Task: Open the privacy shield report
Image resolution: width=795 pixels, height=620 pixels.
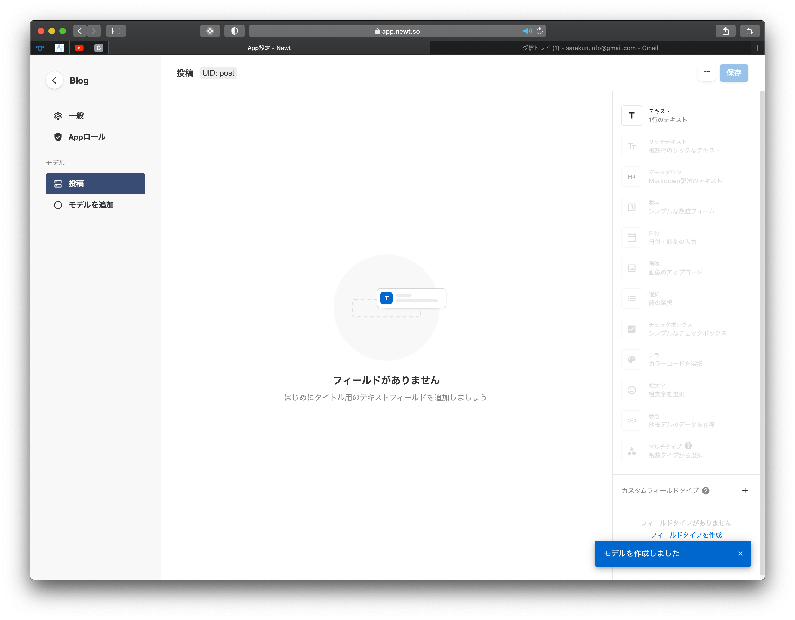Action: tap(235, 31)
